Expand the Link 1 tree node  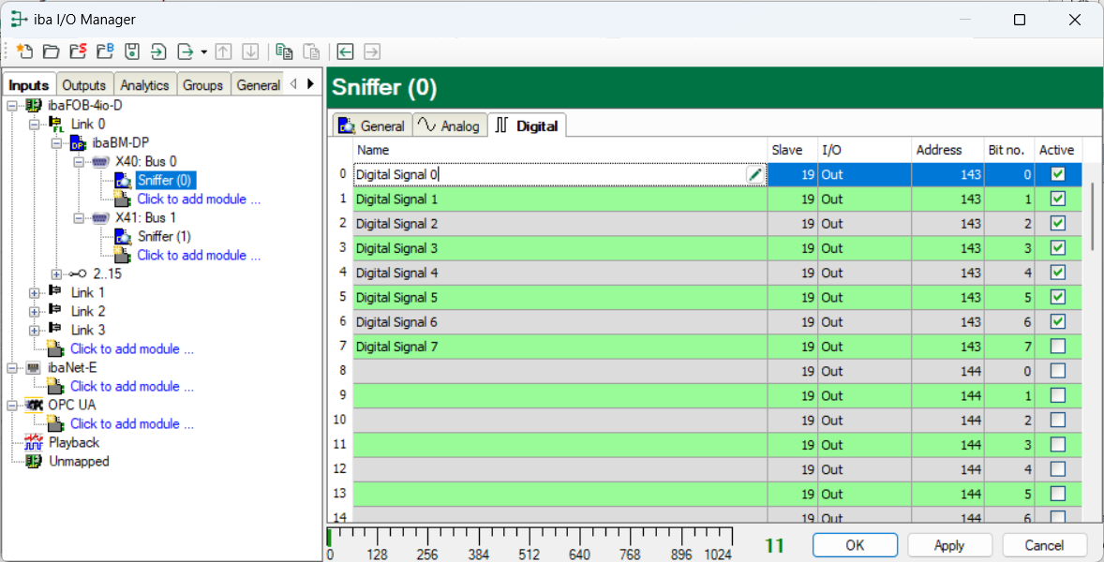click(x=36, y=292)
